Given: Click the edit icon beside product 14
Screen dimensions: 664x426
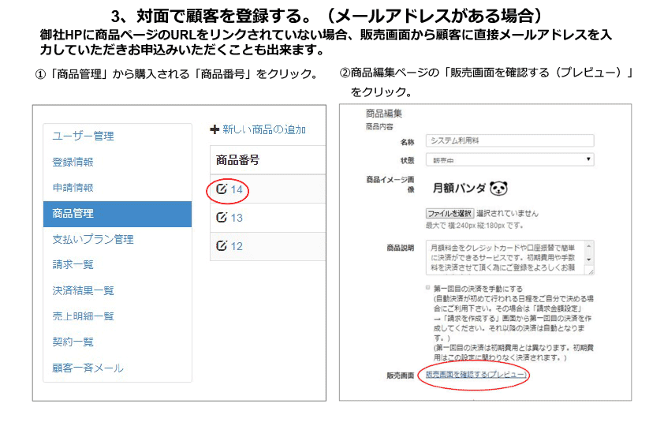Looking at the screenshot, I should pos(222,189).
